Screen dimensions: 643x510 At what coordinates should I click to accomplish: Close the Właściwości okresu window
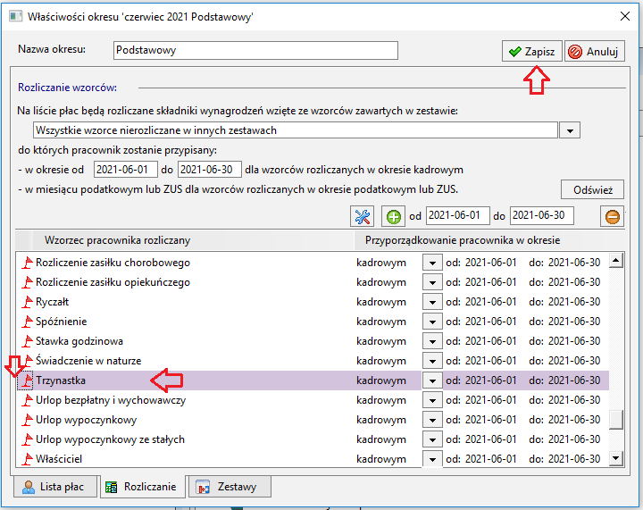coord(625,16)
